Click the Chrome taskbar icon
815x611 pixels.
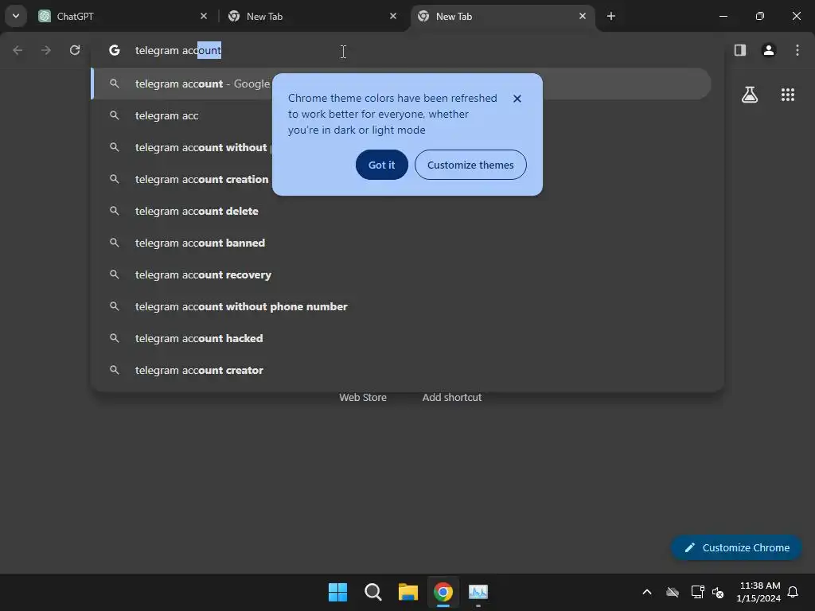coord(443,592)
